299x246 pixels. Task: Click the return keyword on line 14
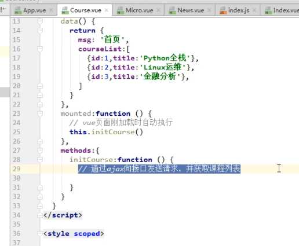(82, 31)
